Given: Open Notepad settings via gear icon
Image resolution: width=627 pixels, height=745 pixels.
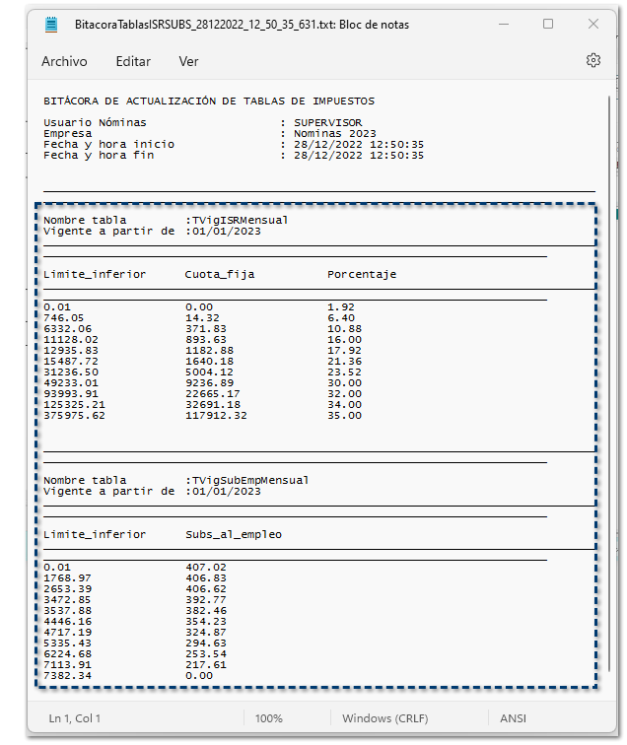Looking at the screenshot, I should [x=592, y=60].
